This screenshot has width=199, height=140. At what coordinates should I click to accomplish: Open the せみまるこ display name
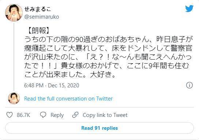point(38,9)
